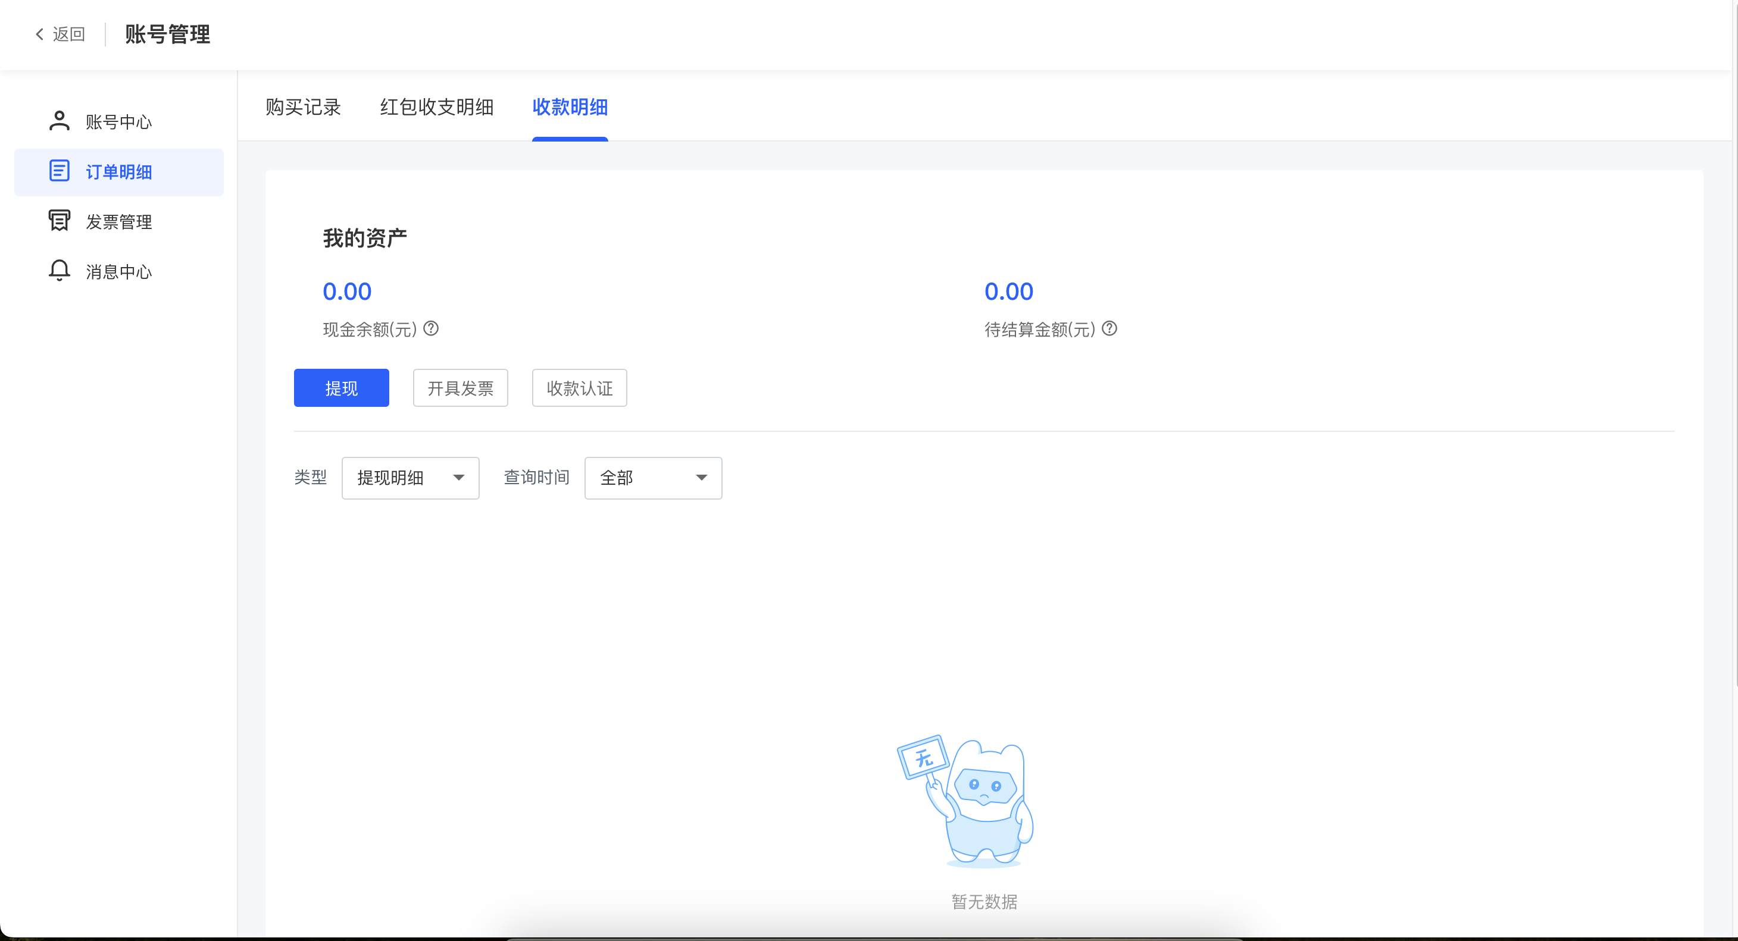Click the arrow of the 全部 combo box
The width and height of the screenshot is (1738, 941).
pos(702,478)
